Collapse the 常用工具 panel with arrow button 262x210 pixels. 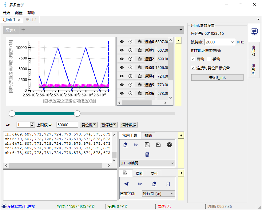click(181, 135)
